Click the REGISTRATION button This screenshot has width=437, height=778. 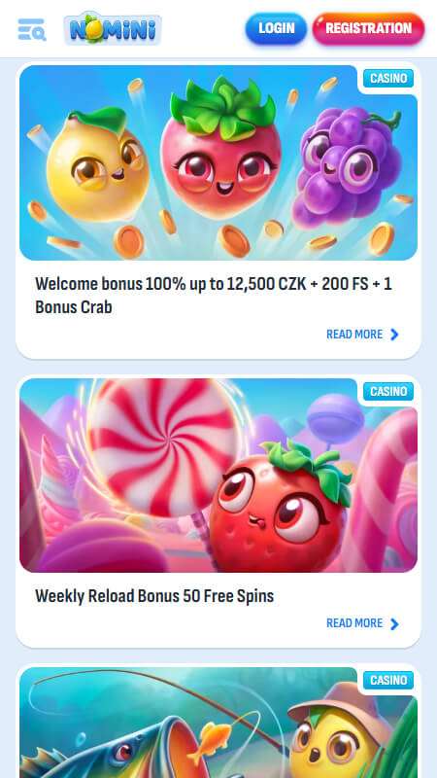(x=368, y=28)
